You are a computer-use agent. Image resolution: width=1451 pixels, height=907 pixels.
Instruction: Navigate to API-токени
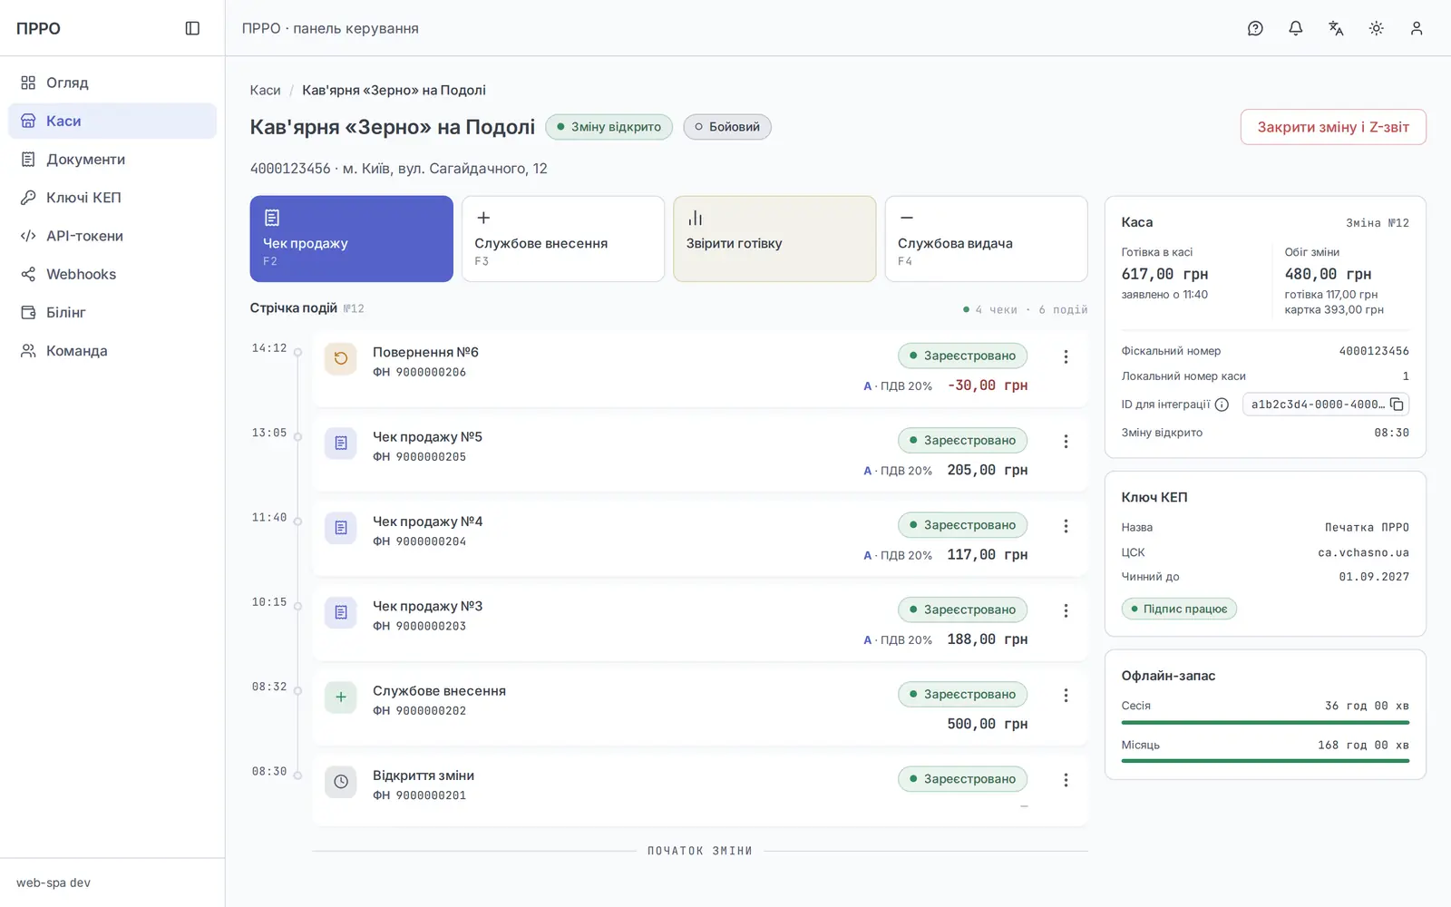click(x=112, y=236)
